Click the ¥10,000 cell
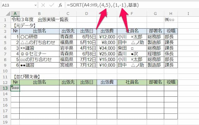 pos(107,65)
